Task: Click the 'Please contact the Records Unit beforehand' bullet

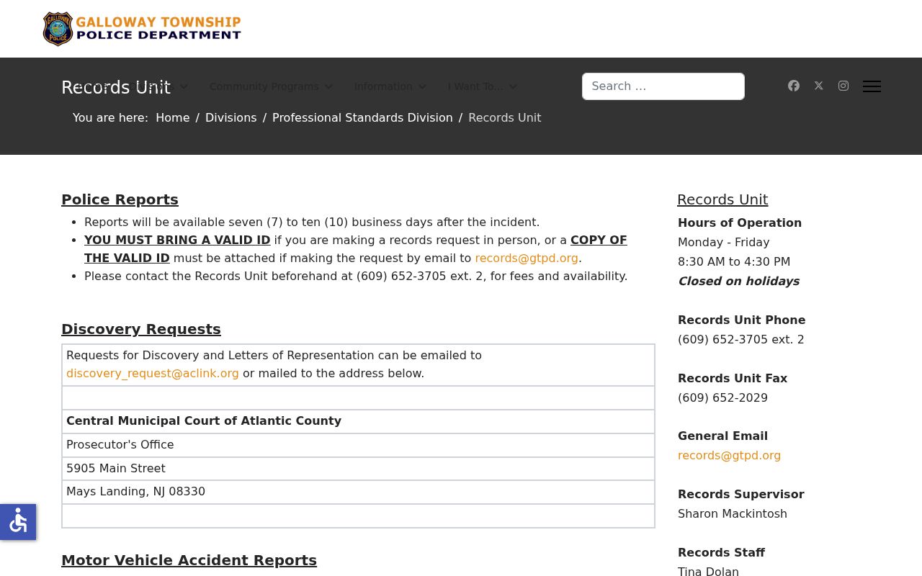Action: tap(356, 276)
